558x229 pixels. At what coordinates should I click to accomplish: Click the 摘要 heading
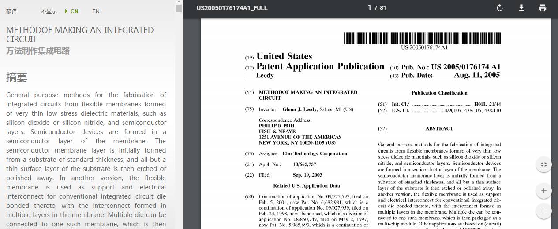(17, 77)
